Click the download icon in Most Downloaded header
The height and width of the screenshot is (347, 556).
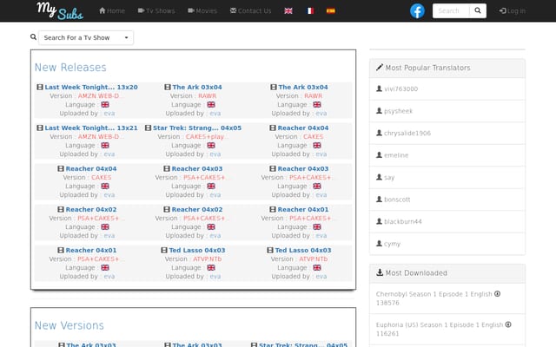[380, 272]
